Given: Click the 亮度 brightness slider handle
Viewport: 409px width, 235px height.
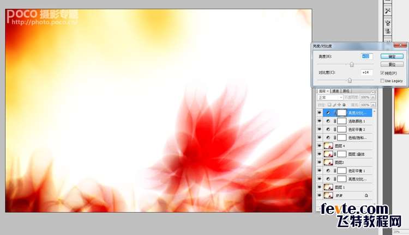Looking at the screenshot, I should tap(352, 65).
